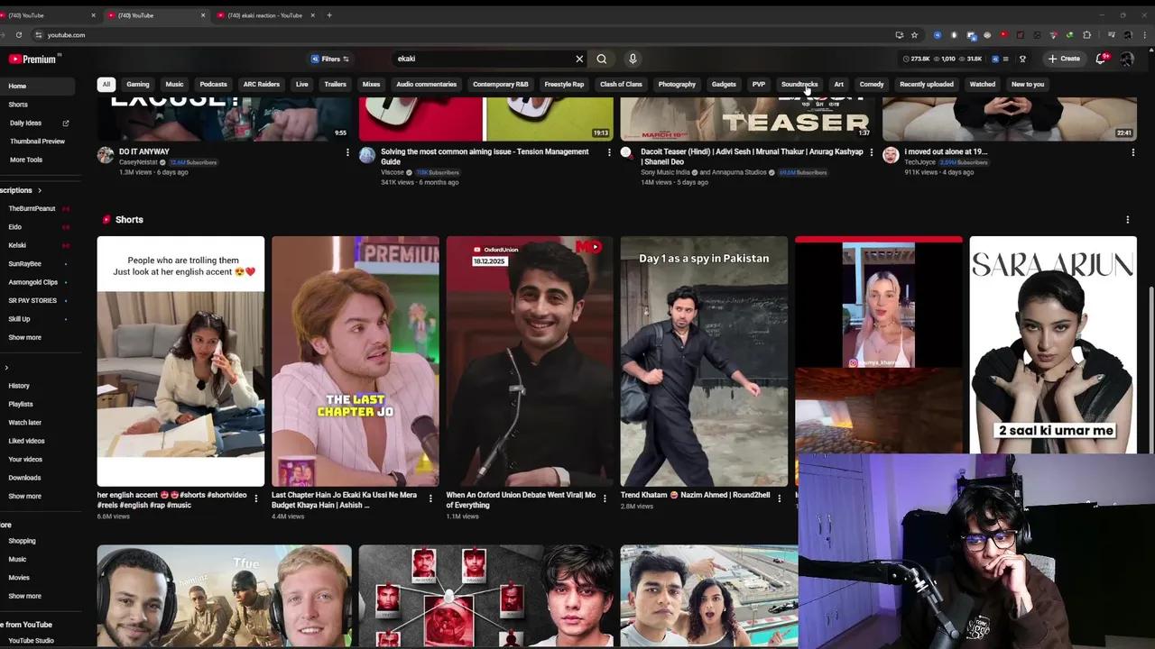1155x649 pixels.
Task: Expand Show more in the sidebar
Action: [24, 337]
